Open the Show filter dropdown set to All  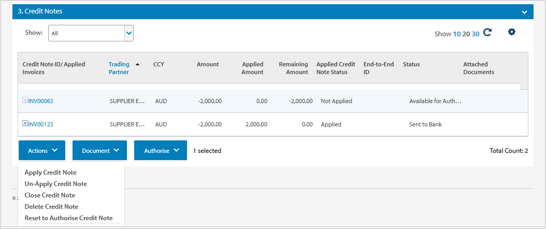point(91,33)
